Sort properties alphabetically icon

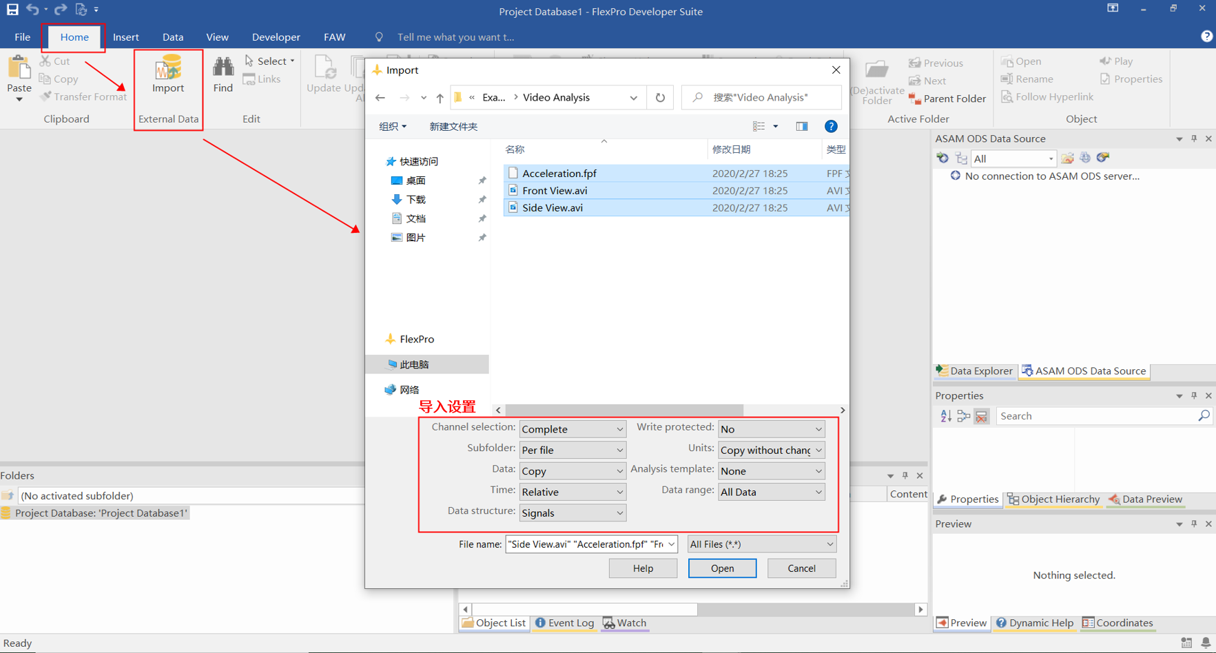pyautogui.click(x=946, y=416)
